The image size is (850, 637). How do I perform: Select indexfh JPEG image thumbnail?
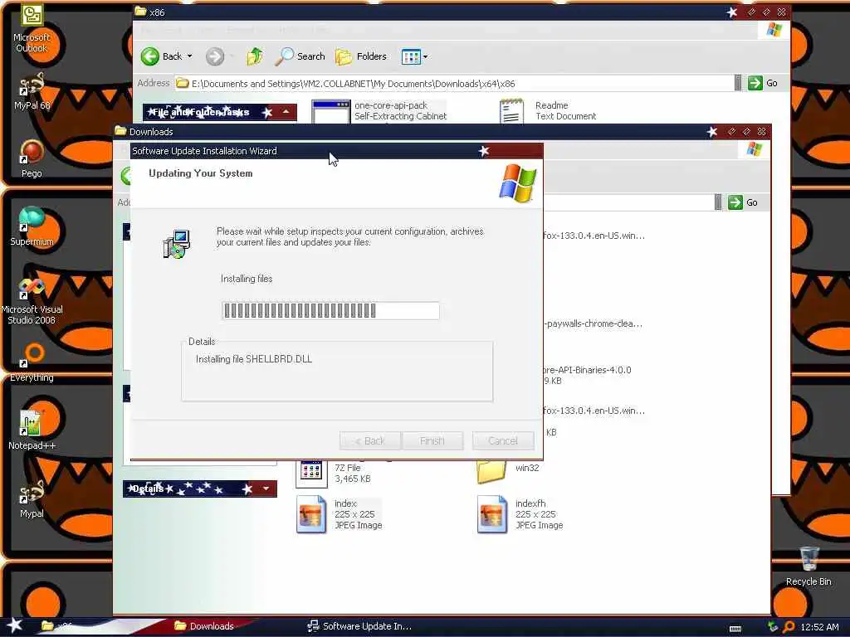pos(491,514)
